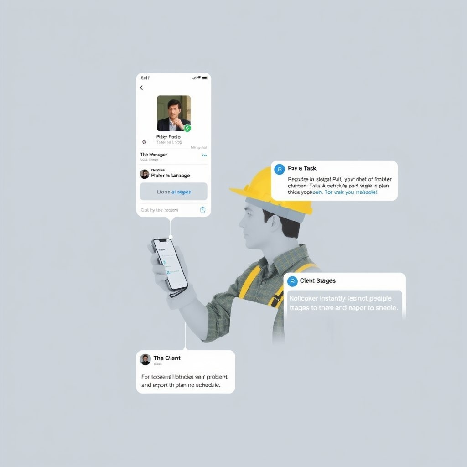Viewport: 467px width, 467px height.
Task: Expand the blue arrow on The Manager row
Action: point(204,155)
